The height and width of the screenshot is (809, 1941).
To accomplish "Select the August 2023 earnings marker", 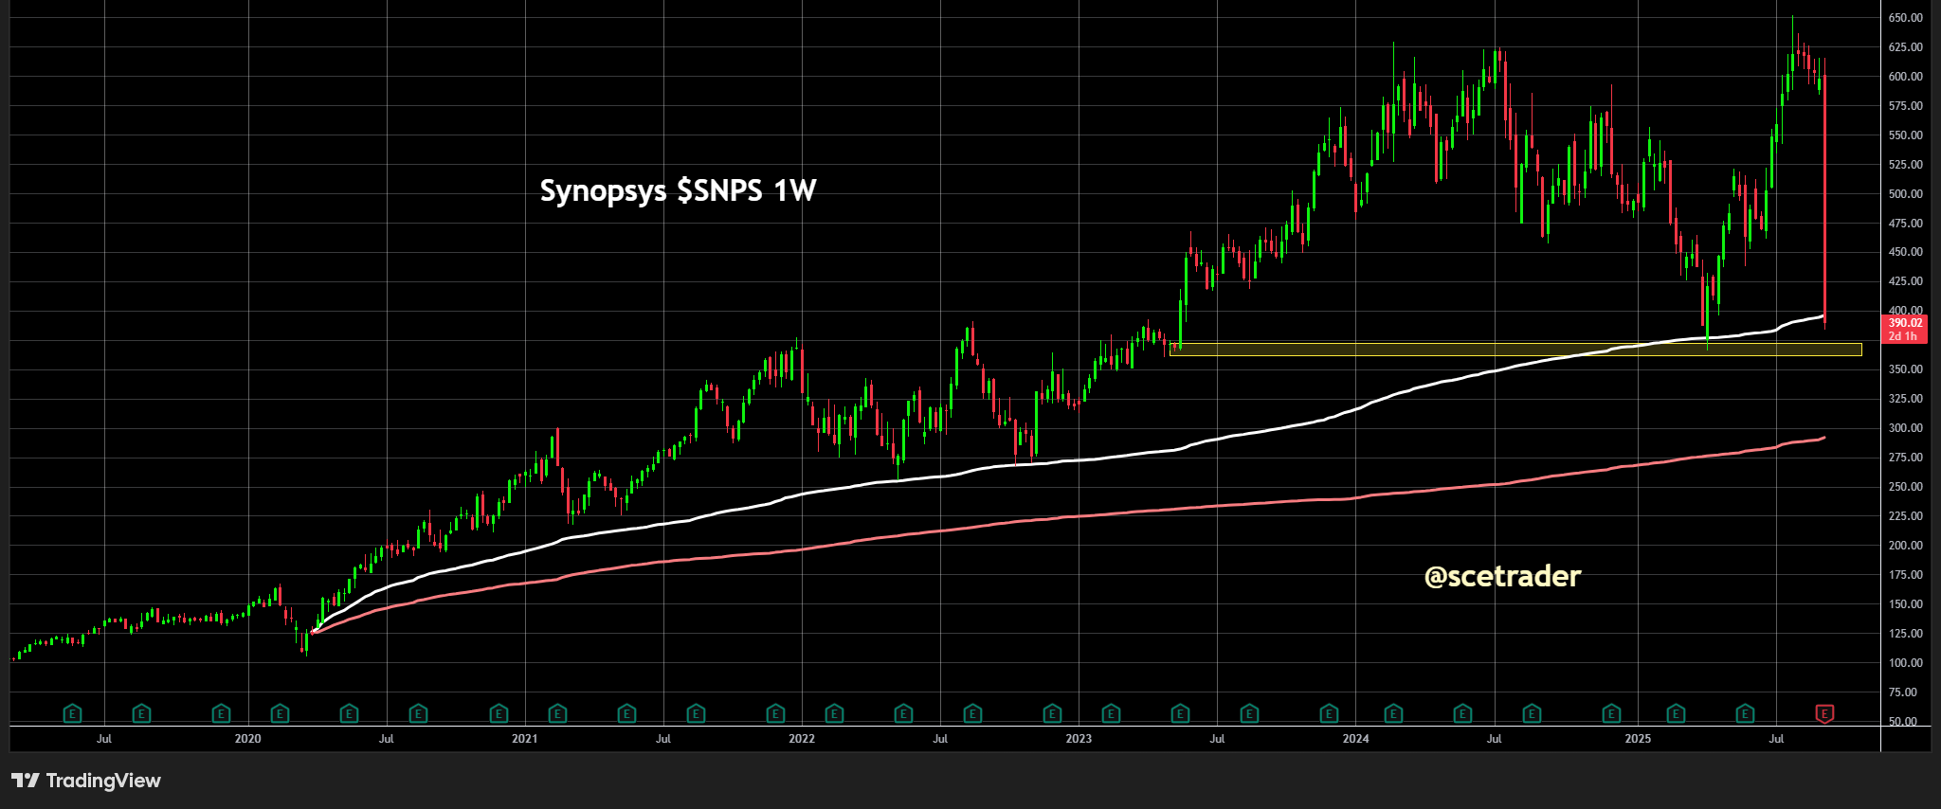I will coord(1249,713).
